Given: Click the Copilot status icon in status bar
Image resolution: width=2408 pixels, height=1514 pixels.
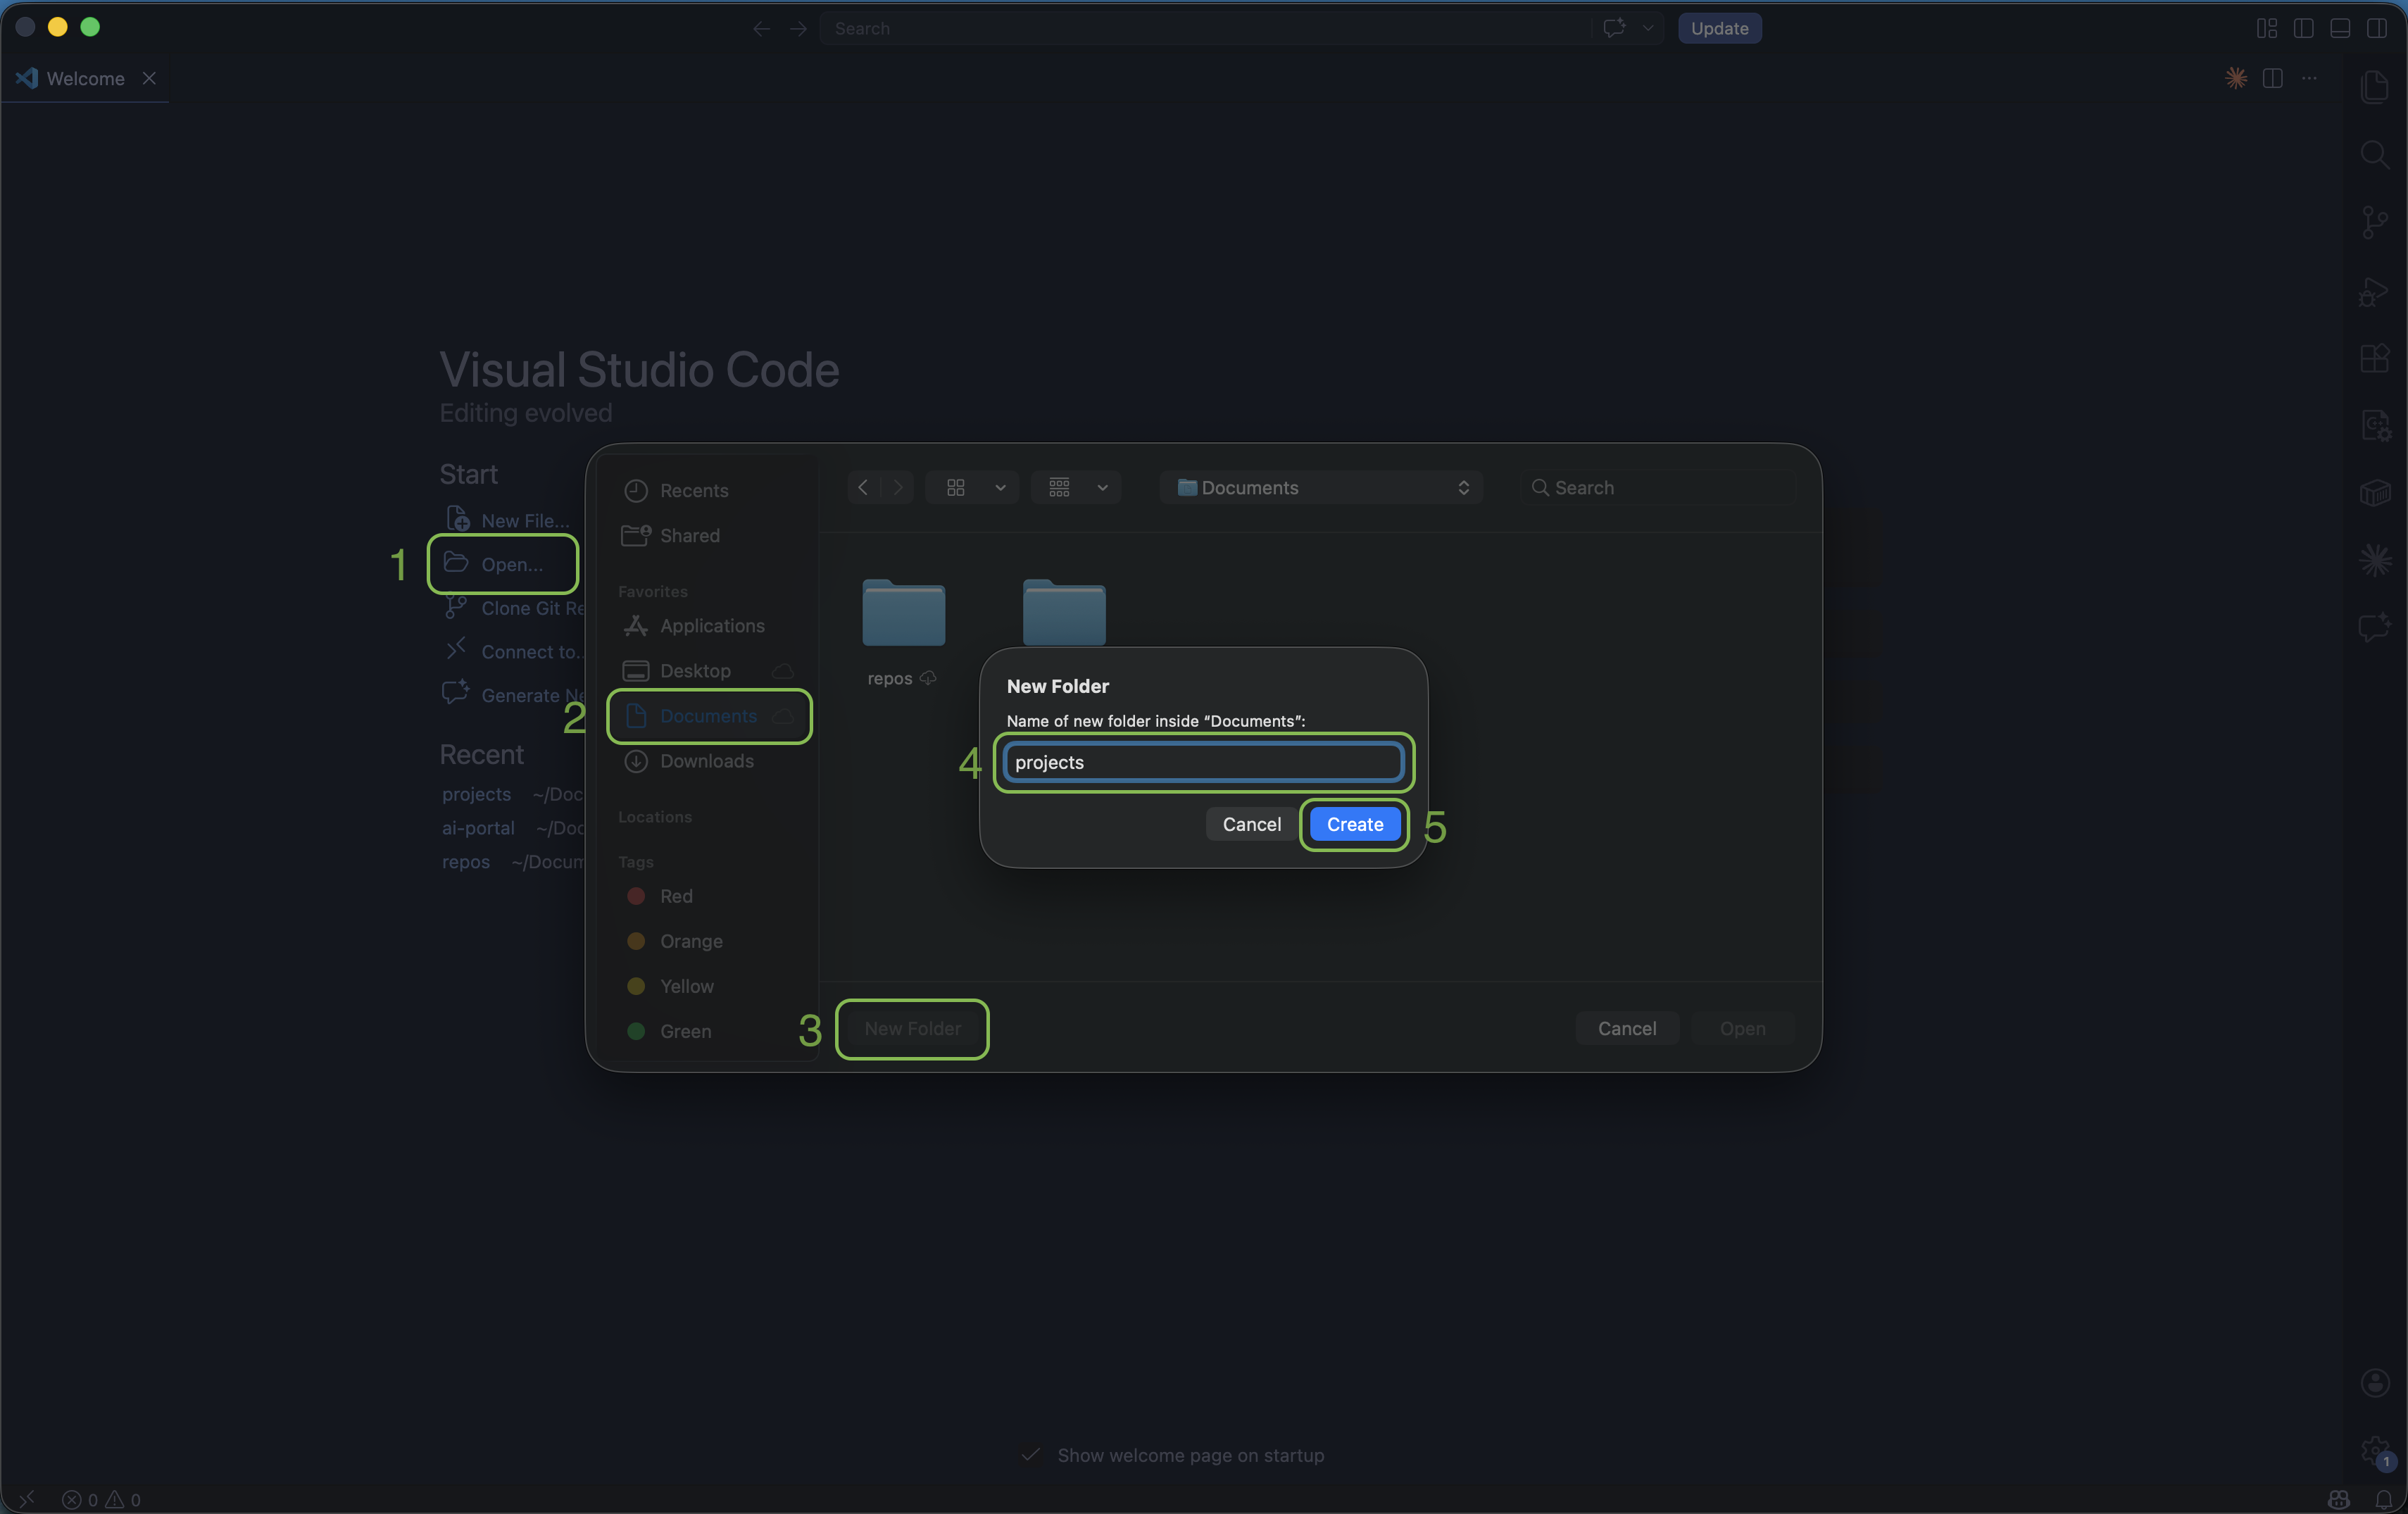Looking at the screenshot, I should [x=2338, y=1499].
